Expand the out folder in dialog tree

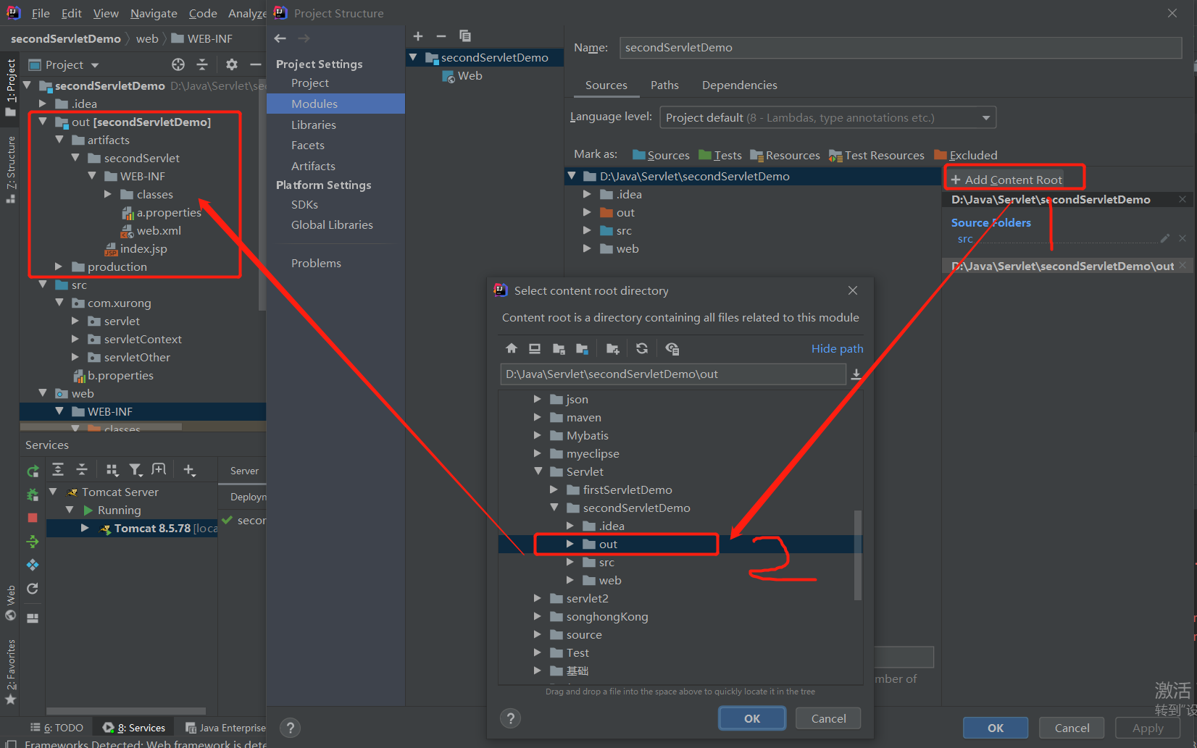[x=570, y=544]
